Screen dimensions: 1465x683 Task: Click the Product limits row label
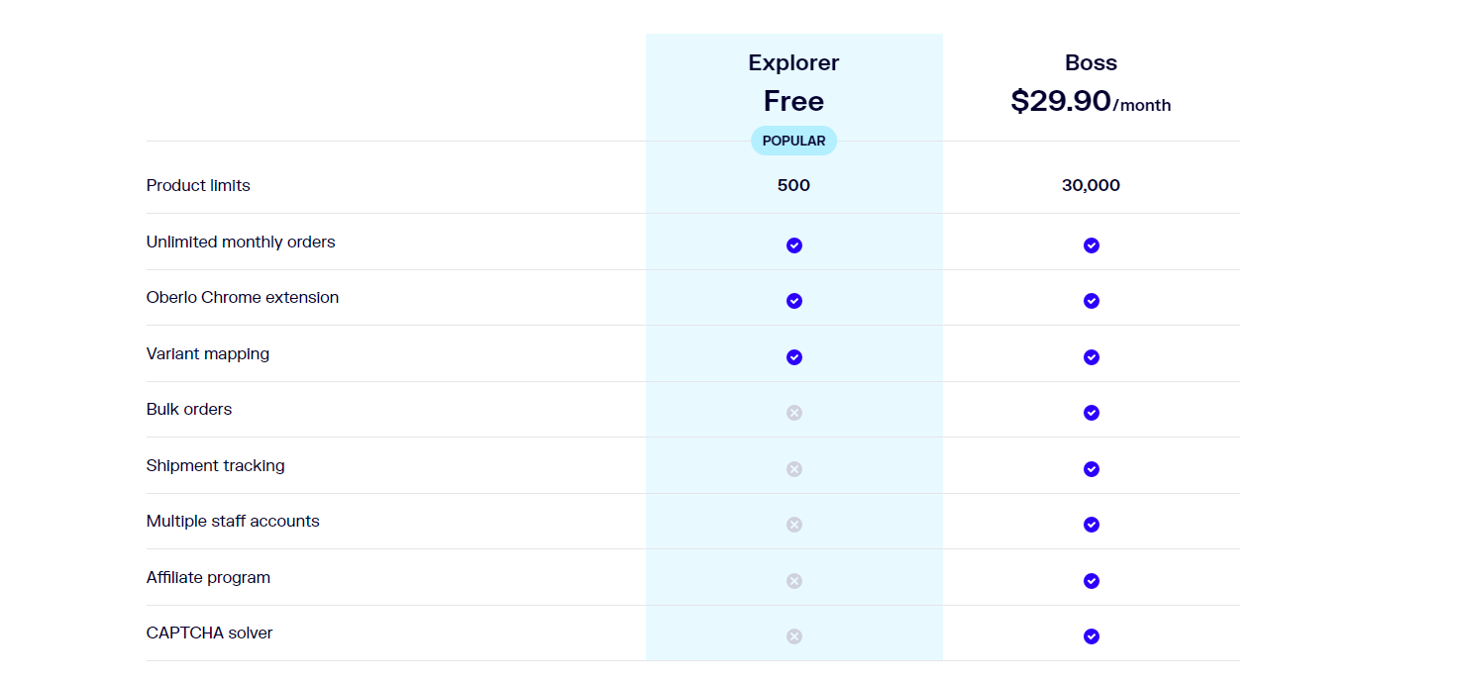coord(198,185)
